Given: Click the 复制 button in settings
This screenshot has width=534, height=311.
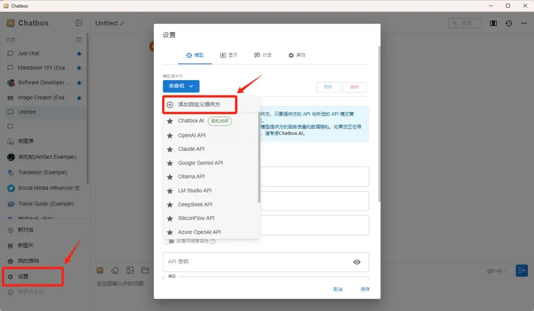Looking at the screenshot, I should (328, 87).
